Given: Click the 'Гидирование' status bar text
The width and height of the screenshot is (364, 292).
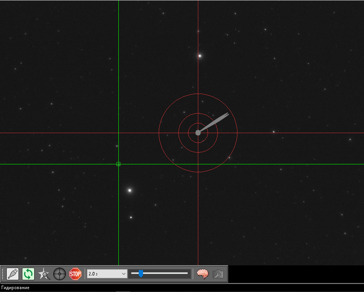Looking at the screenshot, I should [x=15, y=288].
